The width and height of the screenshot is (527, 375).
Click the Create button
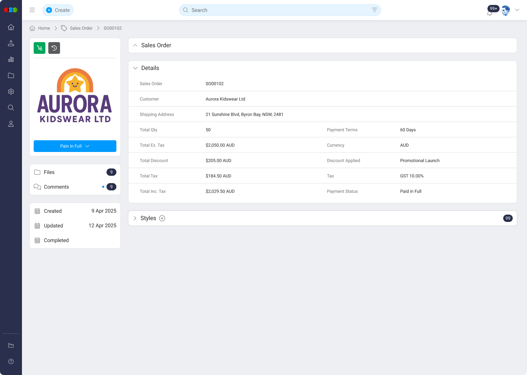[x=58, y=10]
